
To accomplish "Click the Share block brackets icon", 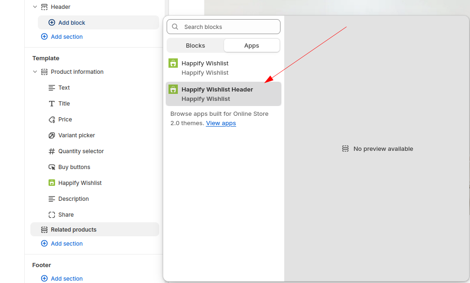I will click(x=52, y=215).
